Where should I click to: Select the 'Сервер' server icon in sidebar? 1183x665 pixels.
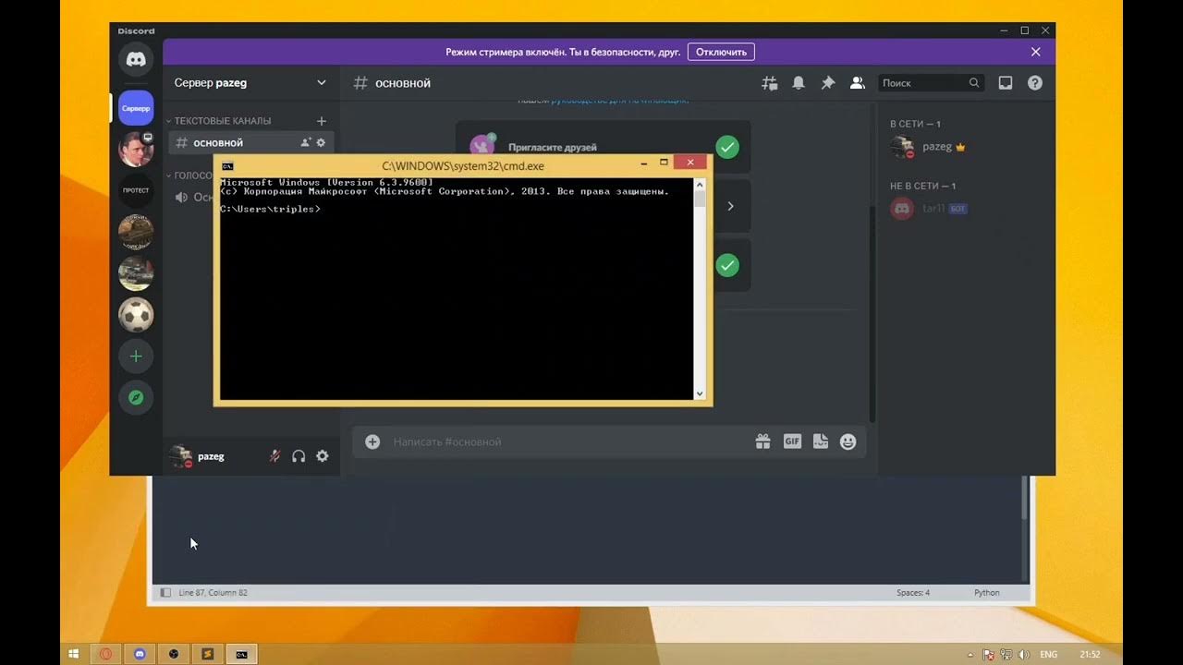tap(136, 108)
